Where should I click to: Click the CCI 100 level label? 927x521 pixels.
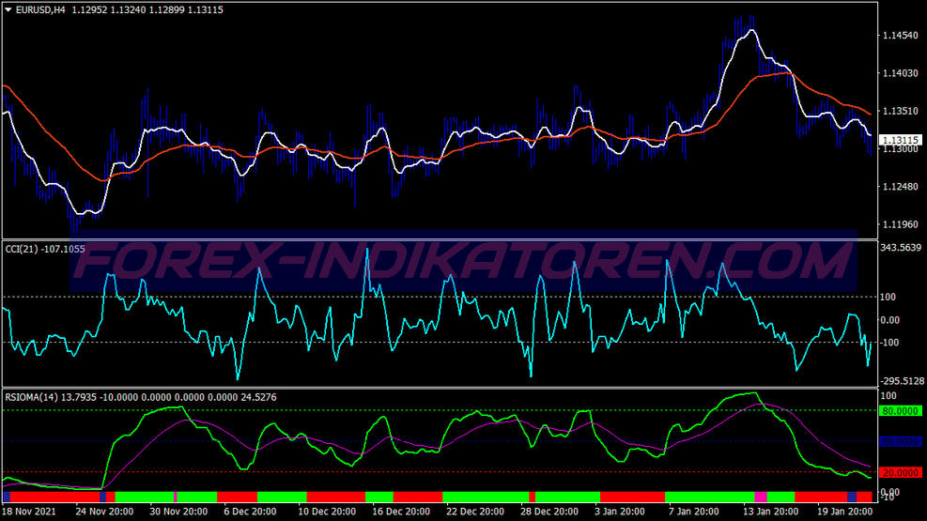[888, 298]
